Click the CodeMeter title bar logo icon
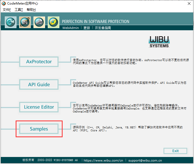Image resolution: width=194 pixels, height=164 pixels. tap(4, 4)
